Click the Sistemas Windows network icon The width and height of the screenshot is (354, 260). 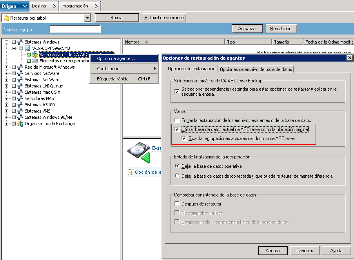20,42
